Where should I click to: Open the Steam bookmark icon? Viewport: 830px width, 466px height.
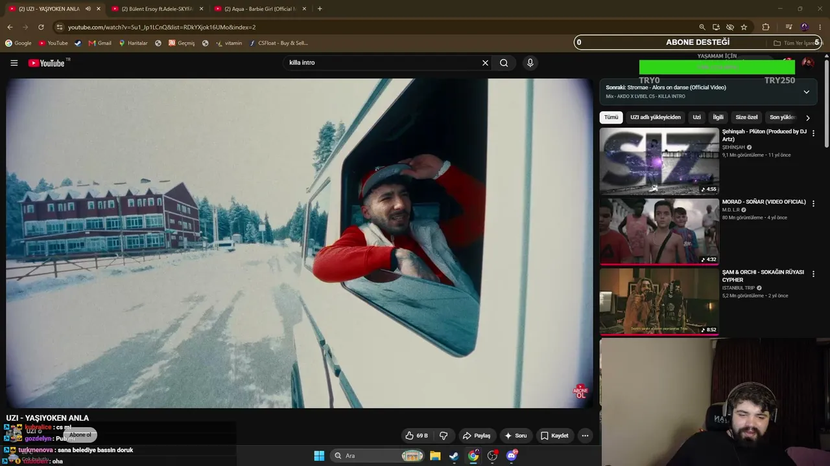pos(78,43)
